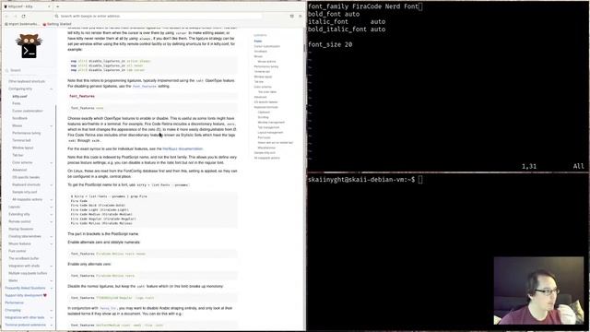
Task: Expand the Frequently Asked Questions section
Action: pos(52,288)
